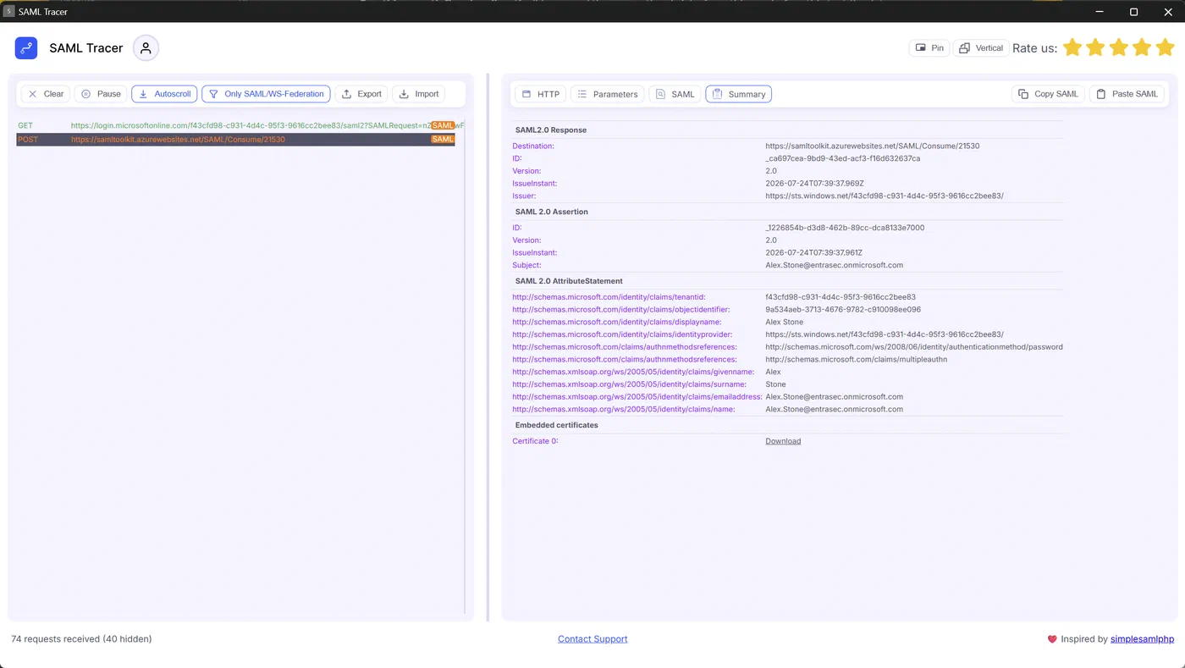Image resolution: width=1185 pixels, height=668 pixels.
Task: Download Certificate 0
Action: [x=783, y=441]
